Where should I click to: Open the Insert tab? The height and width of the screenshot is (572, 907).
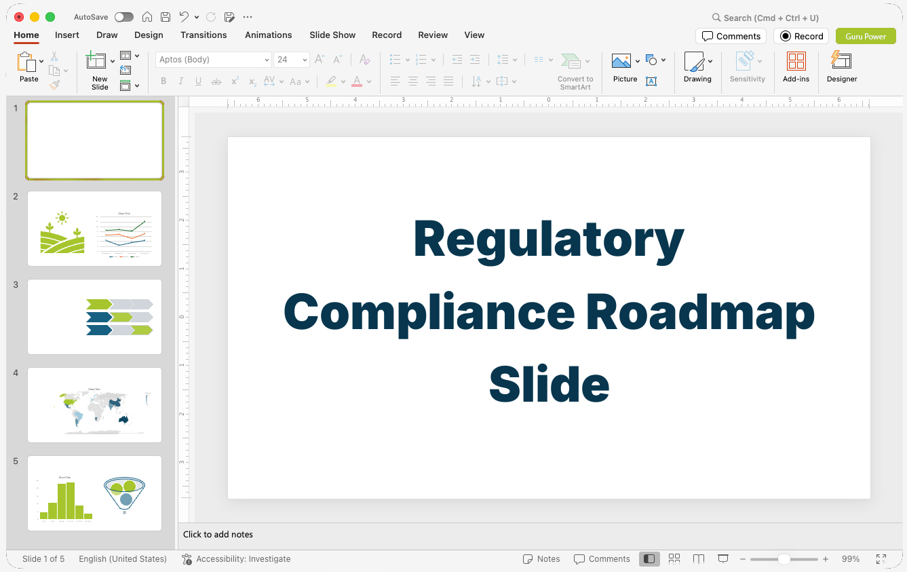point(67,35)
